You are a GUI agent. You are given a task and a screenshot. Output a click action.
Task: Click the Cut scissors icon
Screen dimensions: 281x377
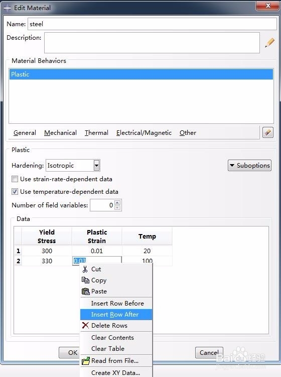pyautogui.click(x=85, y=269)
